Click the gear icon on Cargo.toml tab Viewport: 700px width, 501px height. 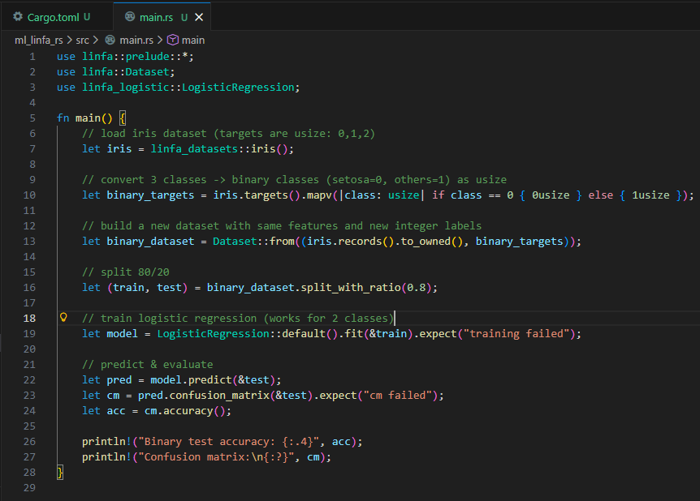coord(18,17)
